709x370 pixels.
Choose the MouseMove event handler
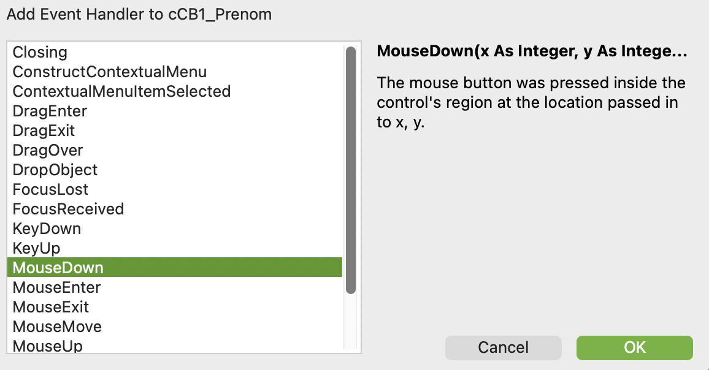click(57, 327)
